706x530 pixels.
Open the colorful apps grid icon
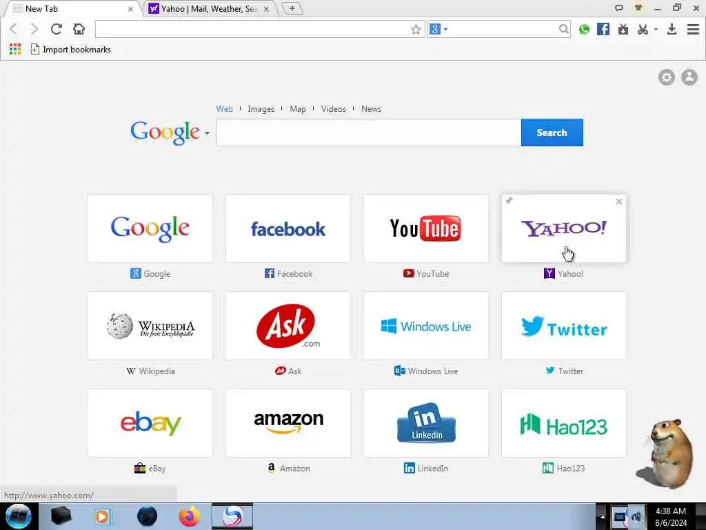click(x=15, y=49)
